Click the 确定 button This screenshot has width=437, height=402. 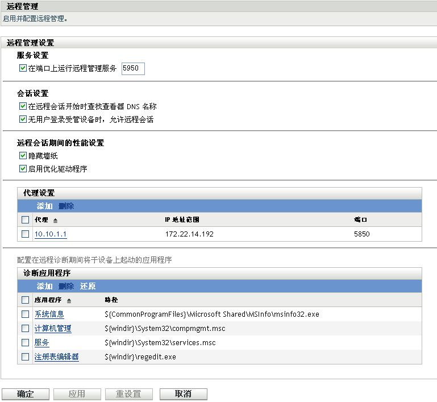[x=26, y=394]
